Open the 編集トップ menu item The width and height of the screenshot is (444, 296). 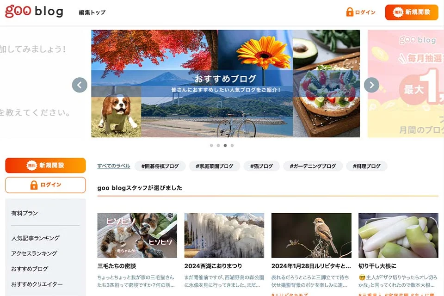click(92, 12)
